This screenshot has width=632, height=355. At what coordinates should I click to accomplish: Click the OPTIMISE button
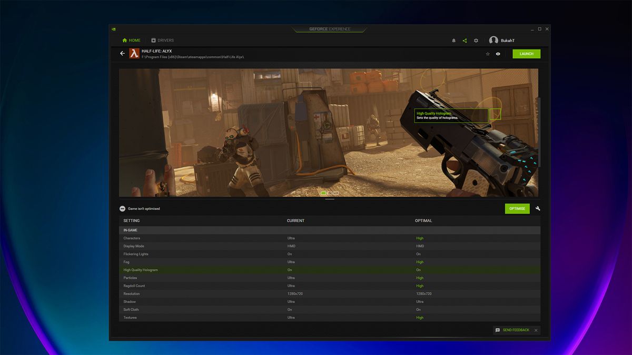pos(517,208)
